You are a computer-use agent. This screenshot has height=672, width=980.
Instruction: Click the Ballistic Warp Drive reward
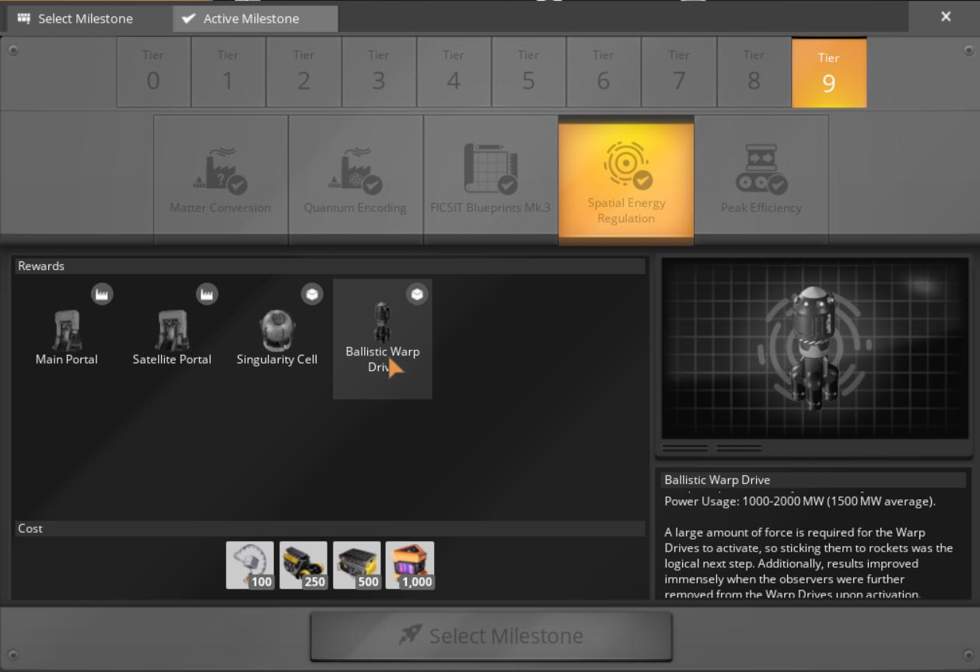(383, 339)
